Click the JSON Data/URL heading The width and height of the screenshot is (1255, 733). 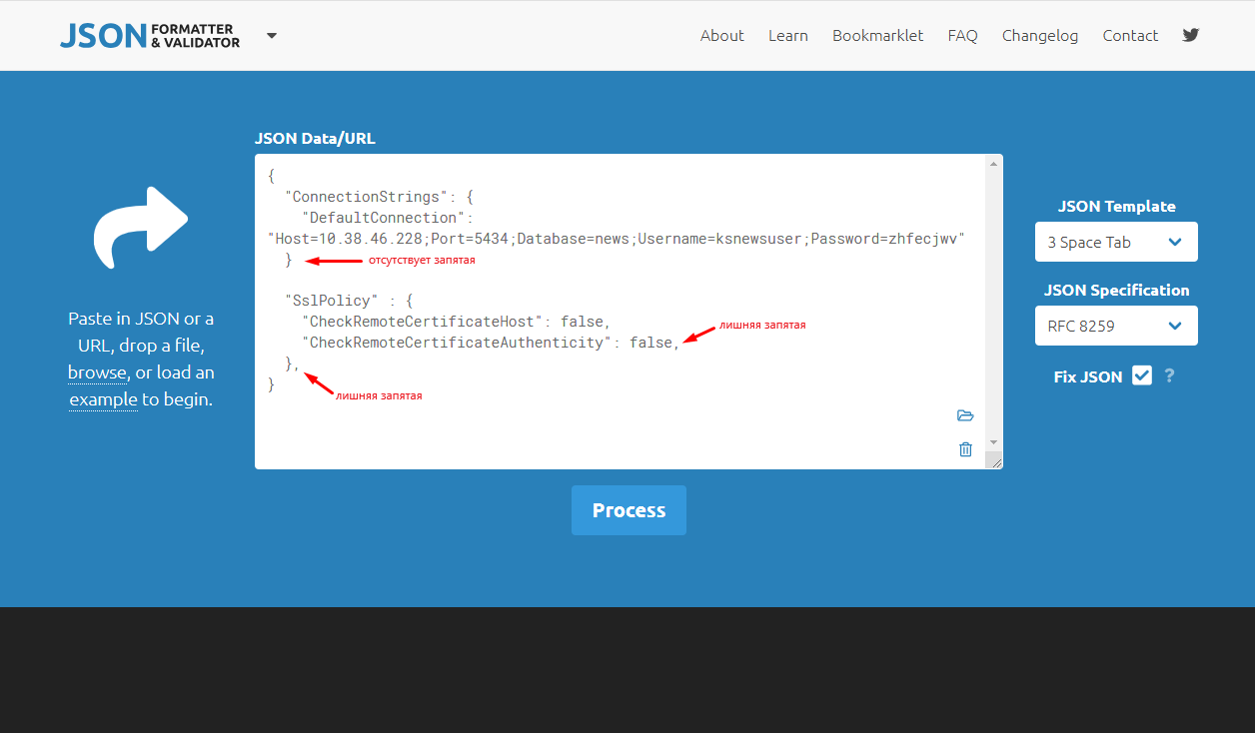click(x=315, y=139)
